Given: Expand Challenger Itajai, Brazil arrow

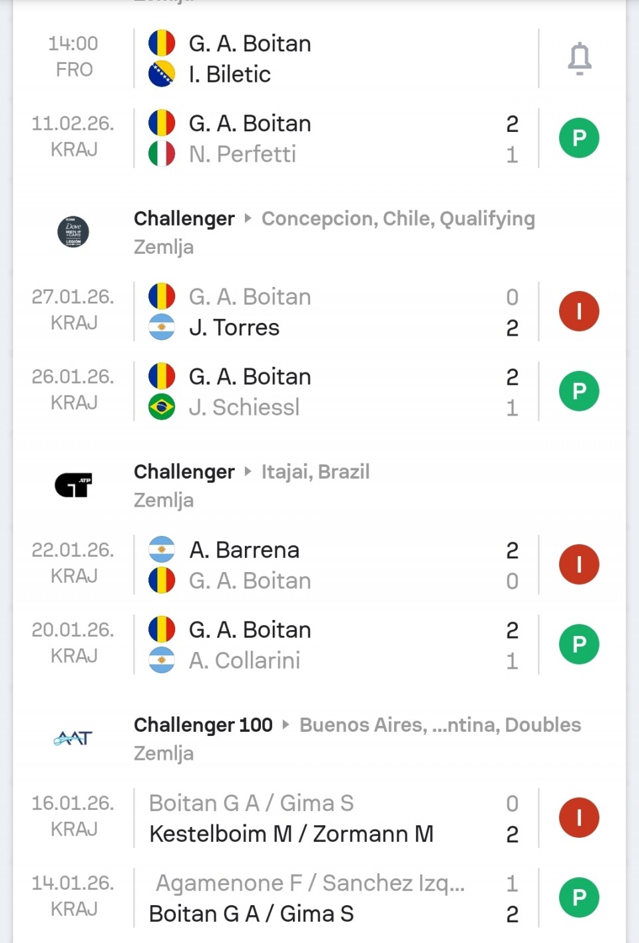Looking at the screenshot, I should 248,471.
